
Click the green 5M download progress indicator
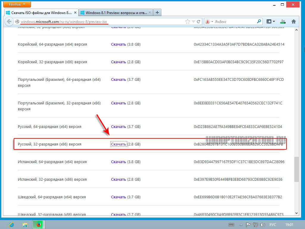tap(283, 21)
